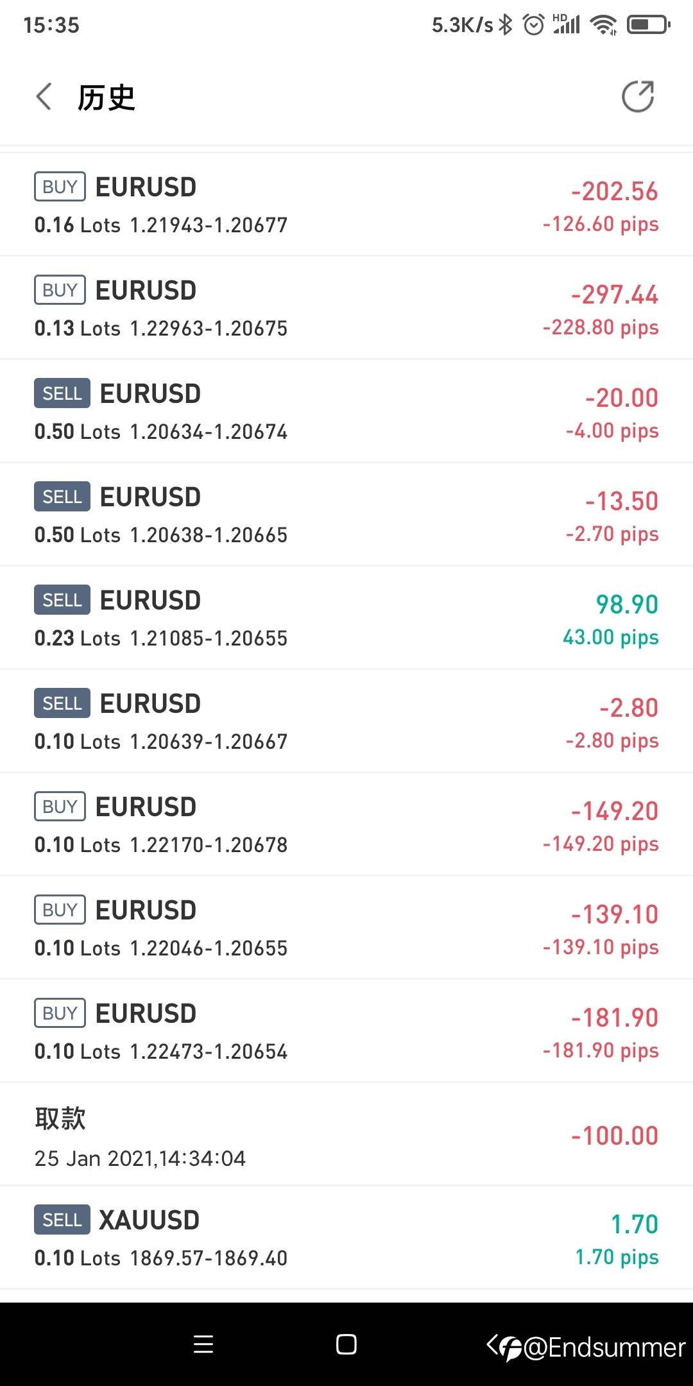Tap the 历史 page title
Viewport: 693px width, 1386px height.
click(107, 98)
